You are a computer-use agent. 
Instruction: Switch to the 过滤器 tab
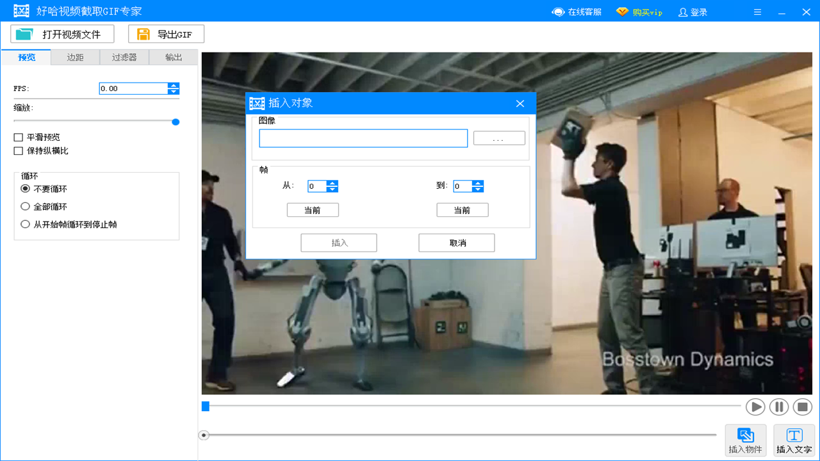tap(124, 57)
